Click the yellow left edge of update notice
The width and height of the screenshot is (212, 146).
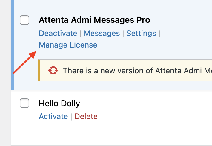pos(39,70)
